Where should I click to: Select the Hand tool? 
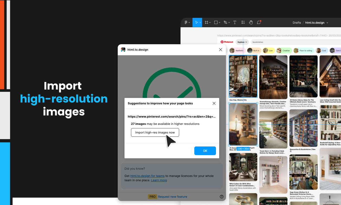[251, 23]
